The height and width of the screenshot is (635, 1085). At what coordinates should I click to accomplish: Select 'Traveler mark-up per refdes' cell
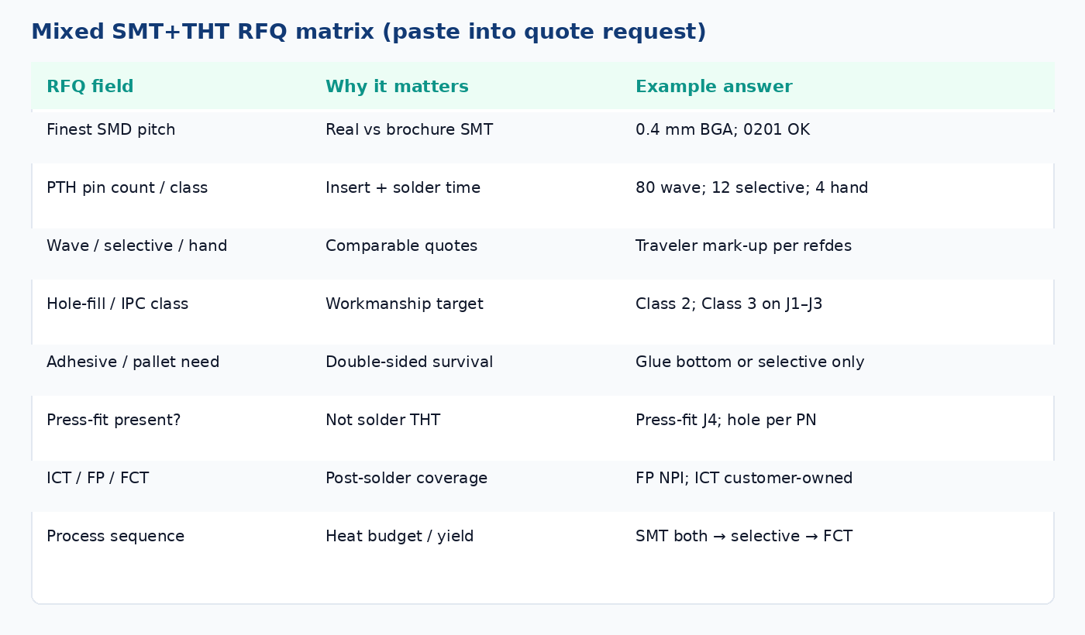(743, 246)
